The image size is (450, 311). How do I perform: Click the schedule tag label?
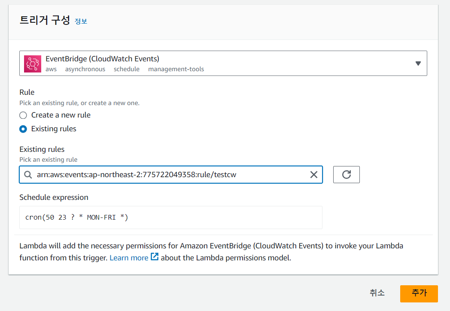(x=126, y=69)
